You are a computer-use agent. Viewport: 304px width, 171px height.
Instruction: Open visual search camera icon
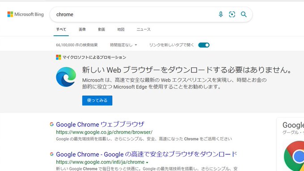(232, 14)
